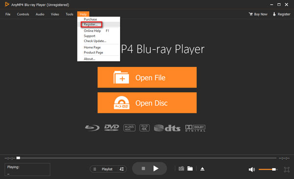Expand the Audio menu
Image resolution: width=294 pixels, height=179 pixels.
40,14
